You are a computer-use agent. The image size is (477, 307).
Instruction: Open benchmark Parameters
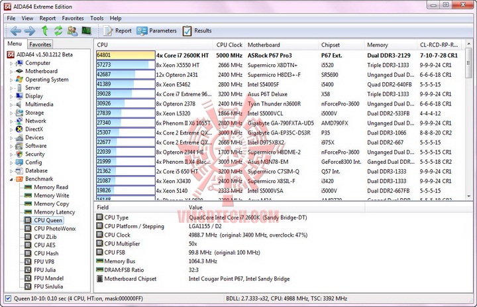click(156, 31)
